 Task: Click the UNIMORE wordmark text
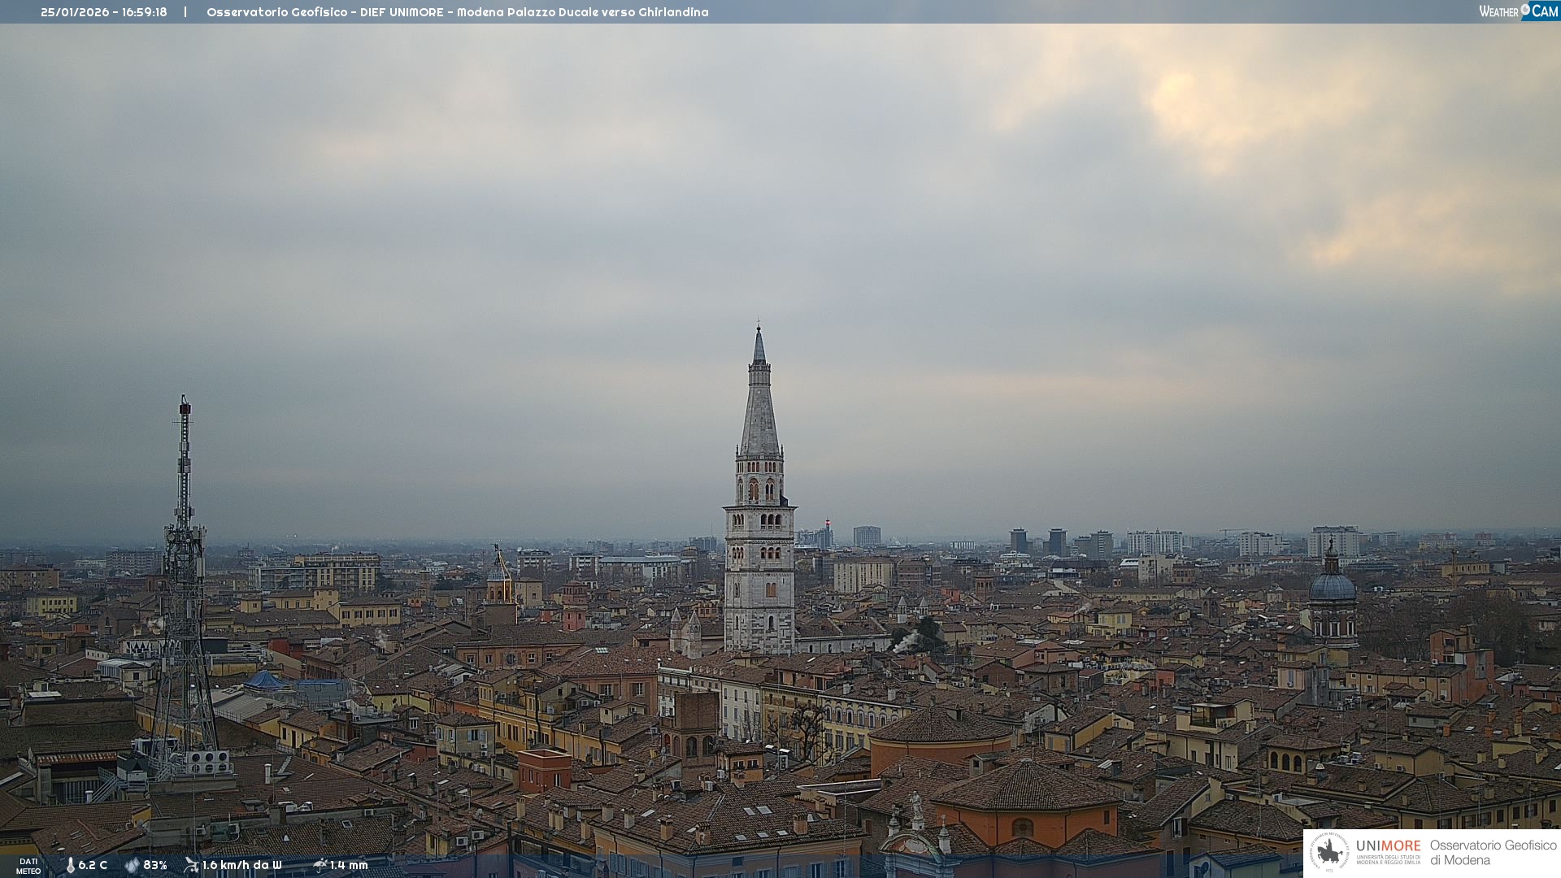click(1388, 845)
